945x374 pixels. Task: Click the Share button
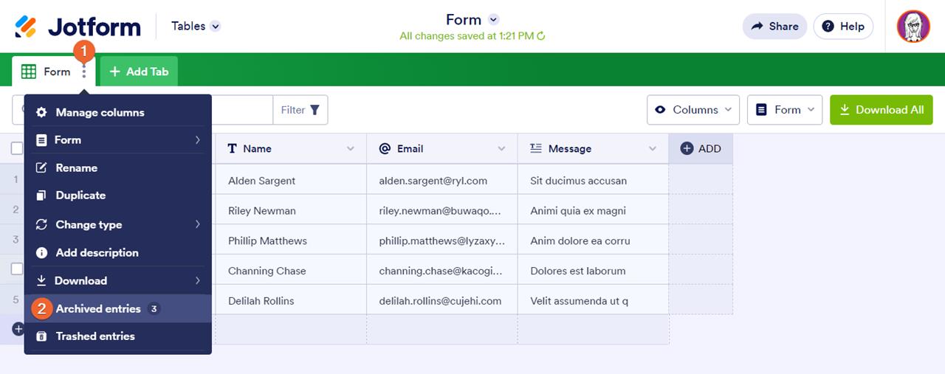774,27
